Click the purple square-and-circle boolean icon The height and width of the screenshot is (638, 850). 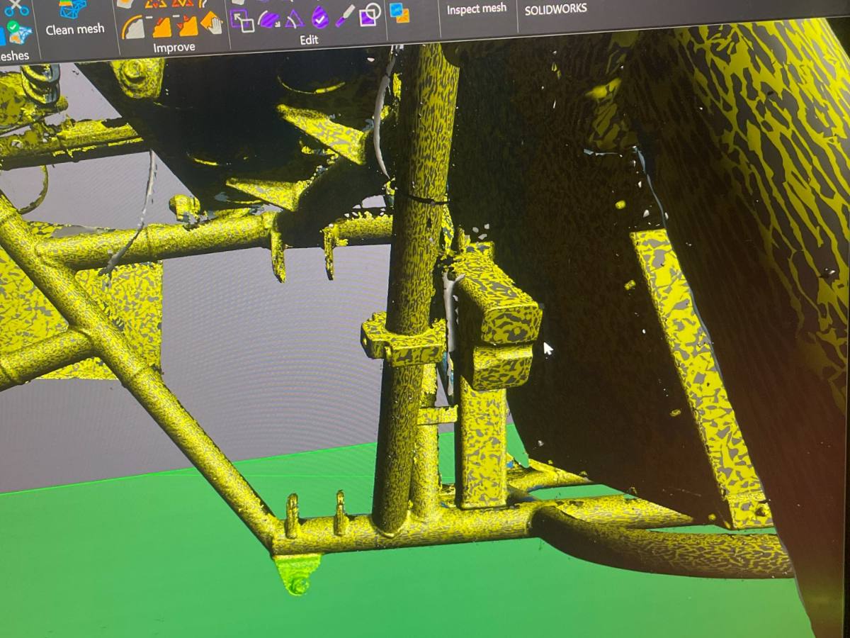(x=370, y=13)
